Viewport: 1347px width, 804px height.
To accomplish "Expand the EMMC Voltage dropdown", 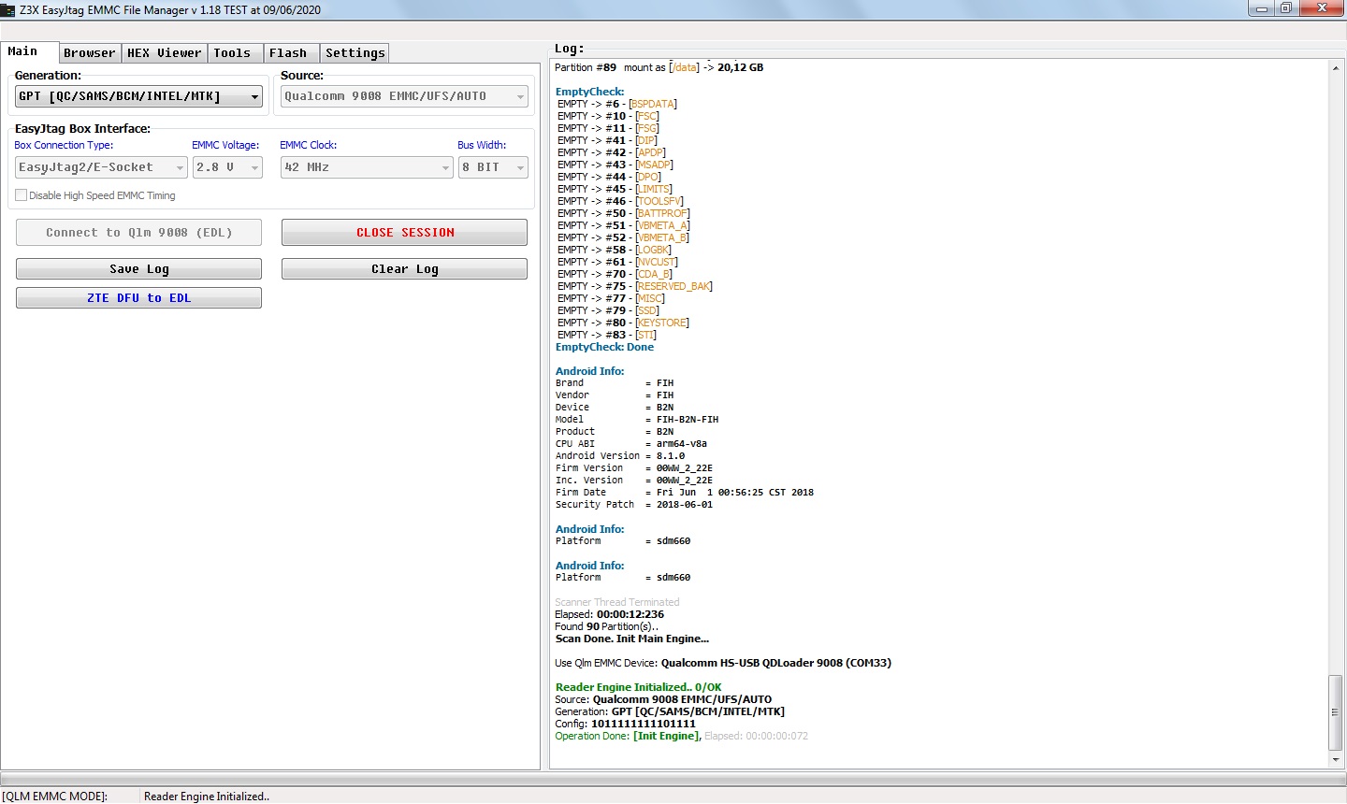I will (254, 167).
